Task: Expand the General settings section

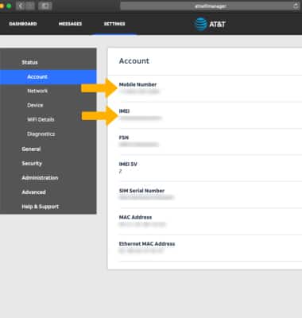Action: click(x=31, y=149)
